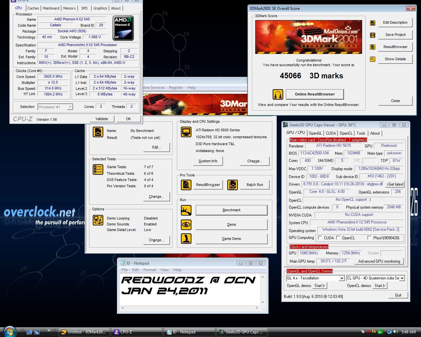Click the Edit button for benchmark name
Screen dimensions: 421x337
tap(157, 147)
